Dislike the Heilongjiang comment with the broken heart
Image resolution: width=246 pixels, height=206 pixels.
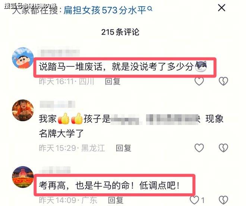tap(223, 148)
